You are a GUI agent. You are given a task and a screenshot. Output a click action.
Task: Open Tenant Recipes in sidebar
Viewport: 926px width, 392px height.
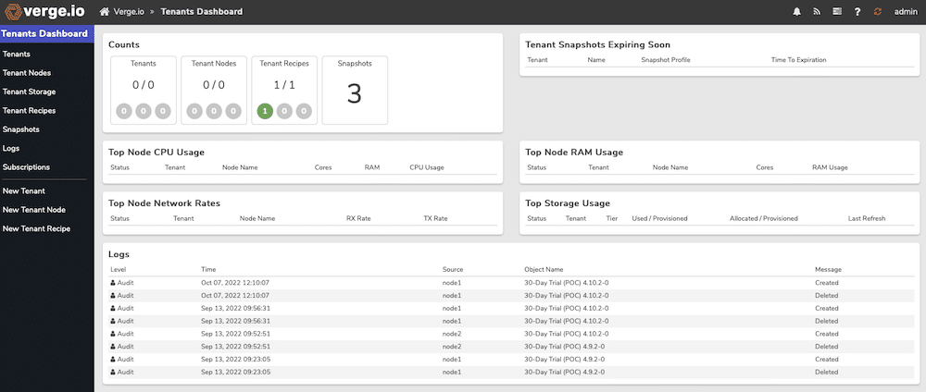29,111
